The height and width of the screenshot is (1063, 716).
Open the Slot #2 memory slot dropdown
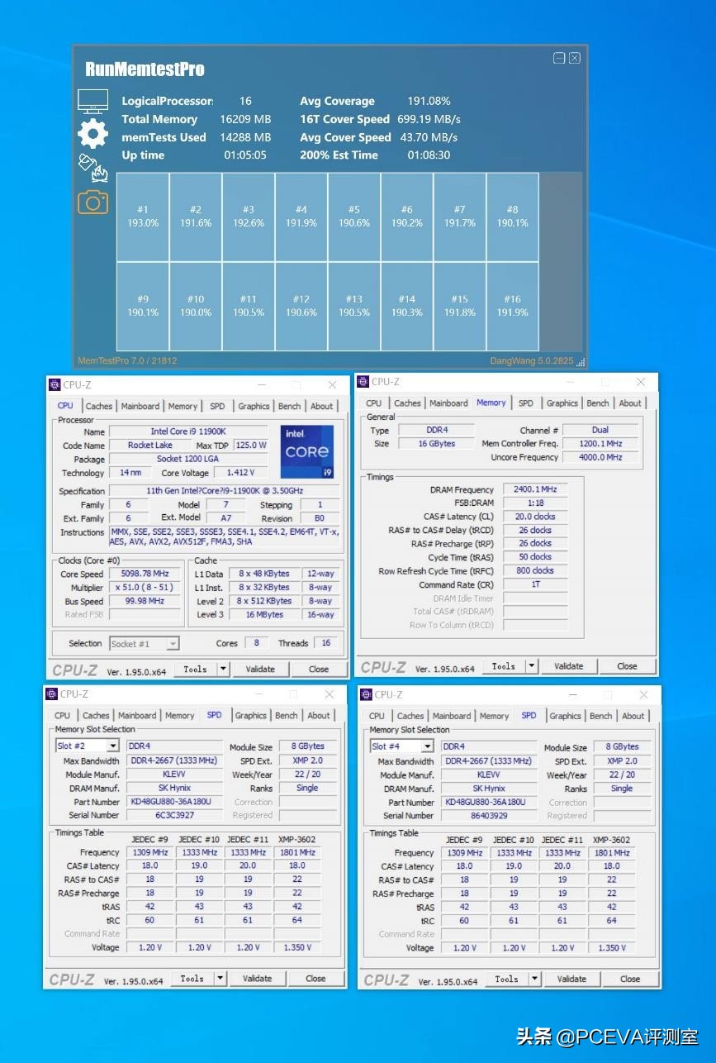[86, 745]
